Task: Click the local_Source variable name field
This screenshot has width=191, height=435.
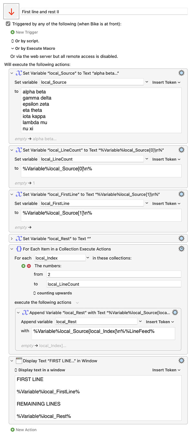Action: pos(92,82)
